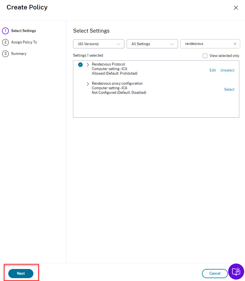This screenshot has height=281, width=245.
Task: Open the purple help guide icon
Action: pyautogui.click(x=236, y=272)
